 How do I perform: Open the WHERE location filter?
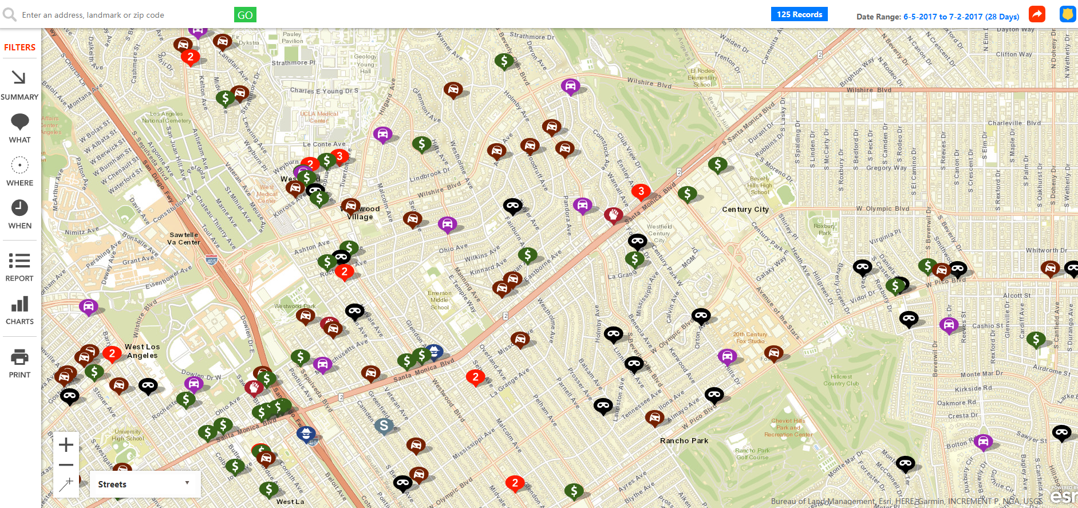19,171
